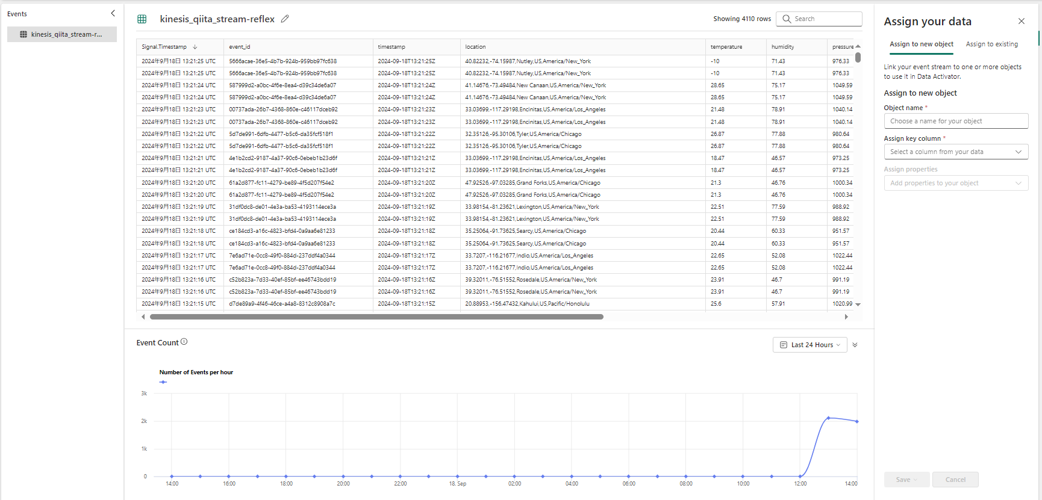Image resolution: width=1042 pixels, height=500 pixels.
Task: Click the kinesis_qiita_stream-reflex title
Action: [x=217, y=19]
